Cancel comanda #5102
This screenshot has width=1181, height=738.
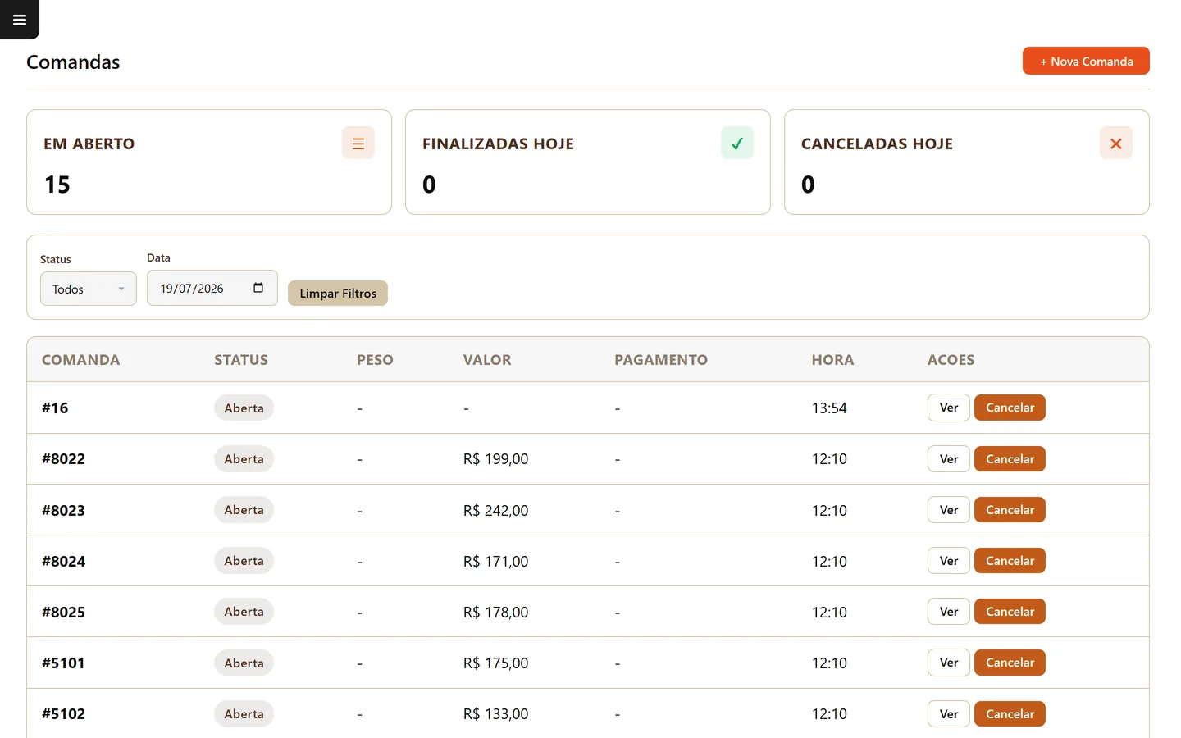[1010, 714]
